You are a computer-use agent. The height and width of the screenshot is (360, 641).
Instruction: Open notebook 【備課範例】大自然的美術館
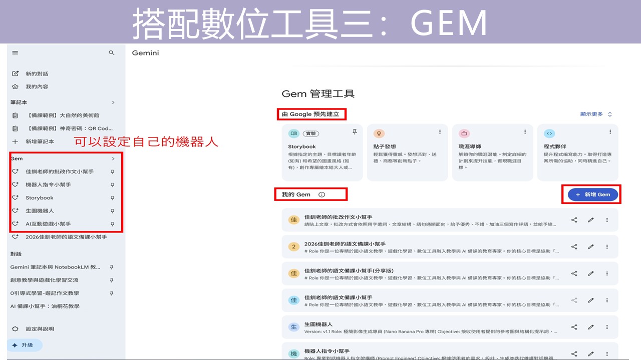click(63, 115)
